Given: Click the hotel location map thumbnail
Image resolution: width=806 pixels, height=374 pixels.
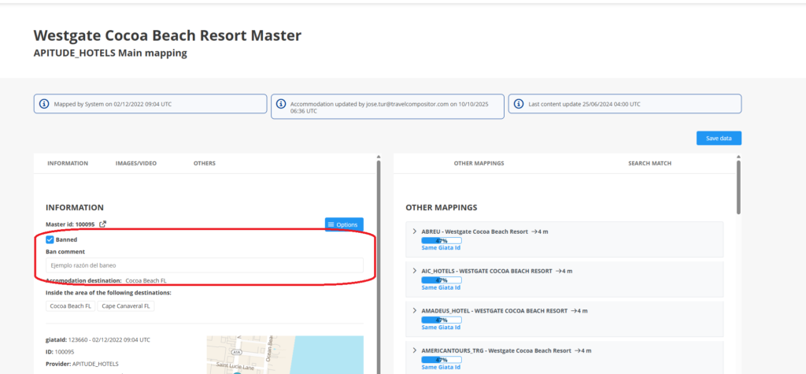Looking at the screenshot, I should (x=285, y=354).
